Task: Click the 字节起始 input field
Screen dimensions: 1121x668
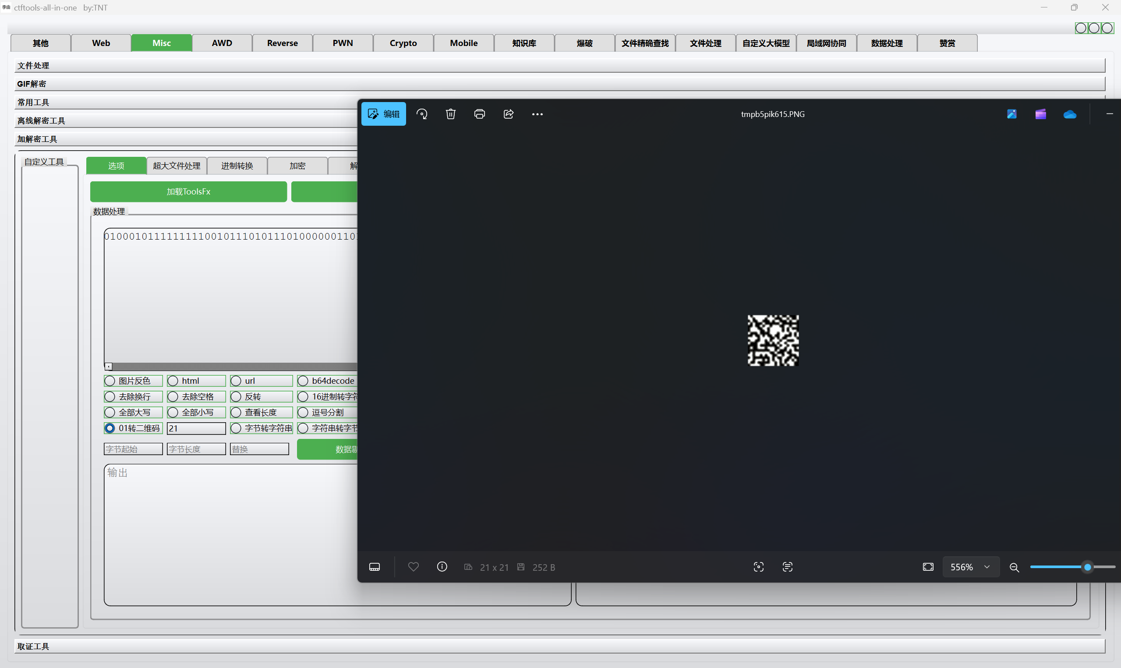Action: coord(133,449)
